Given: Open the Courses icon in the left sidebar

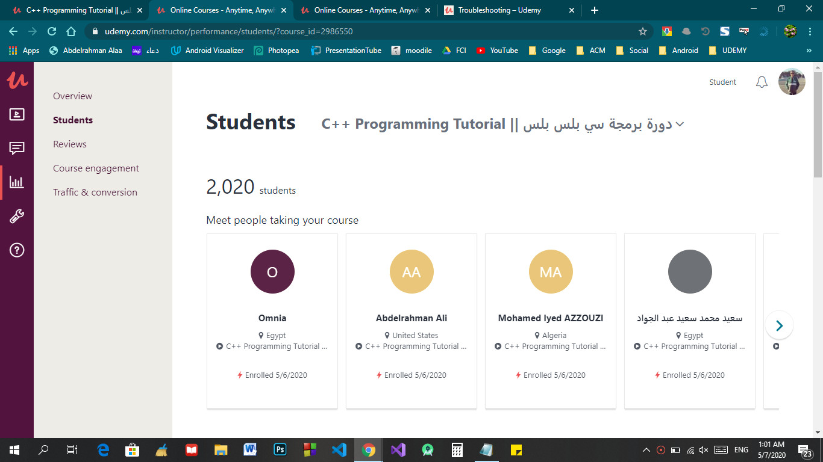Looking at the screenshot, I should [x=16, y=114].
